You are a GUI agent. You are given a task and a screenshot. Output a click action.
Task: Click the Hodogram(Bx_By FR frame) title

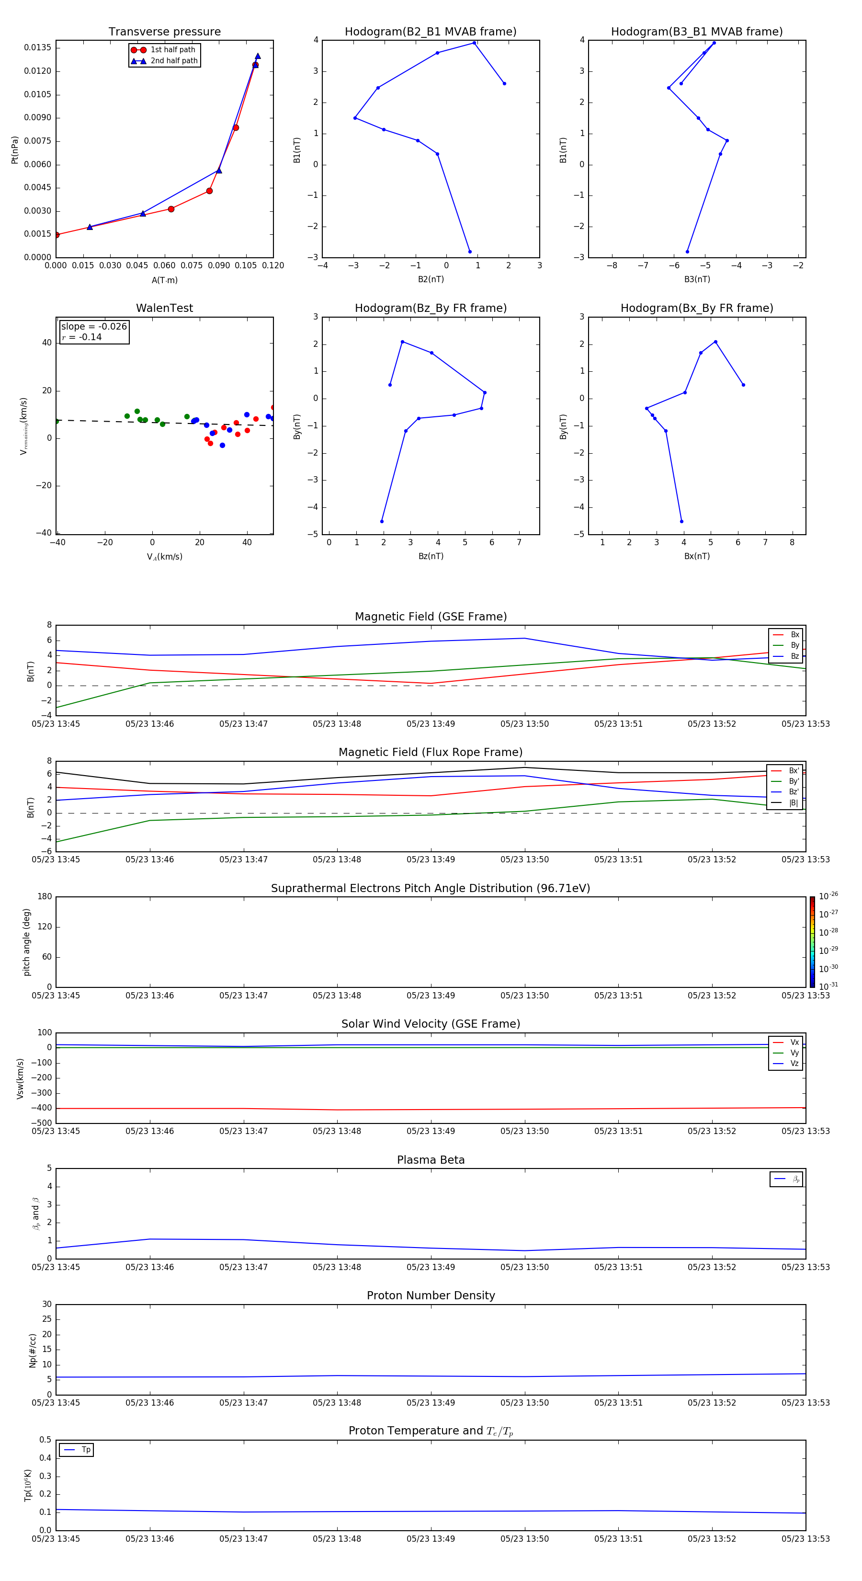pyautogui.click(x=697, y=308)
